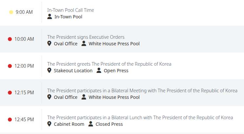Select the 12:45 PM time label
The width and height of the screenshot is (244, 134).
pyautogui.click(x=24, y=120)
